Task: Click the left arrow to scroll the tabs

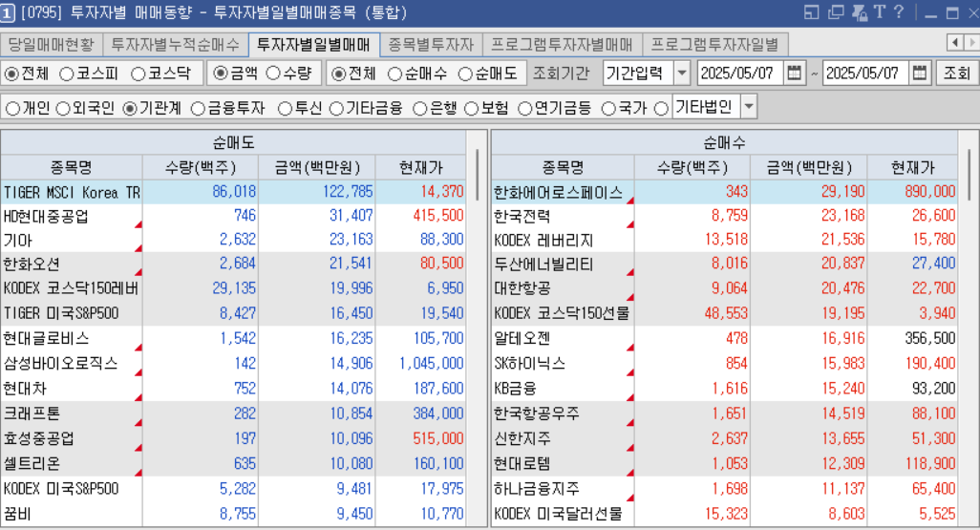Action: (954, 43)
